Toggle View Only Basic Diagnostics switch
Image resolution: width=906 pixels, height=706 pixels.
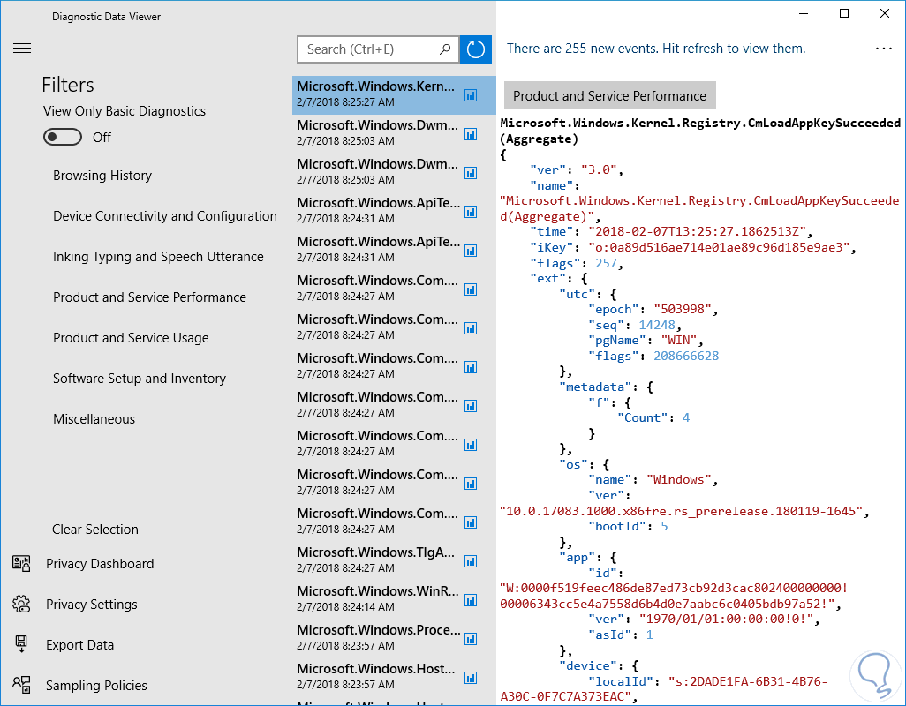click(63, 137)
